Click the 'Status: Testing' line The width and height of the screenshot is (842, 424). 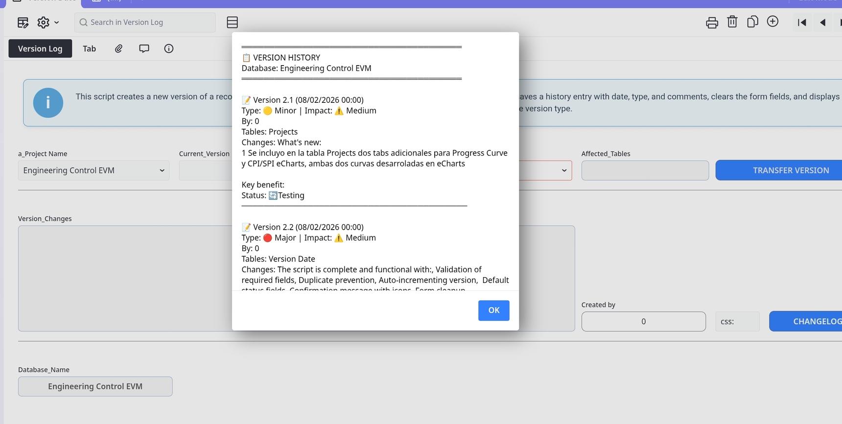(x=273, y=195)
